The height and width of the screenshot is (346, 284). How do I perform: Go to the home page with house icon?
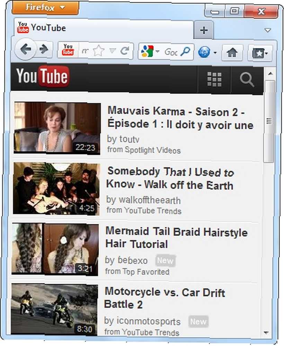[232, 53]
